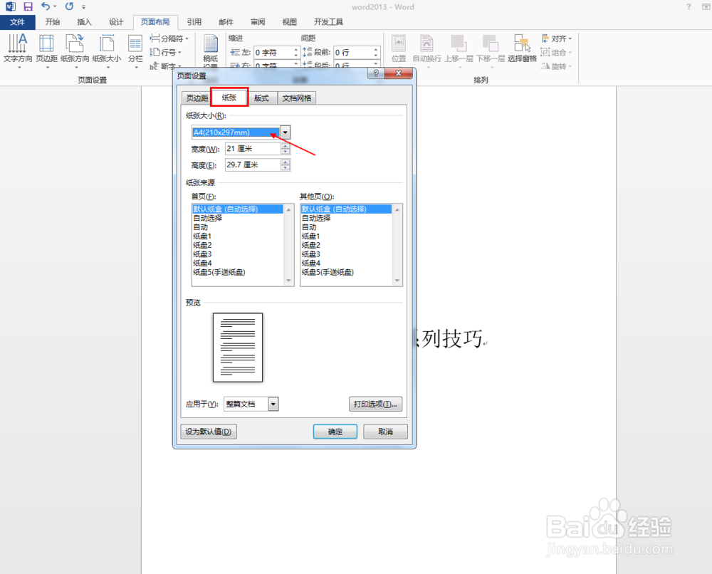Select the Margins (页边距) dialog tab
Image resolution: width=712 pixels, height=574 pixels.
pyautogui.click(x=197, y=98)
